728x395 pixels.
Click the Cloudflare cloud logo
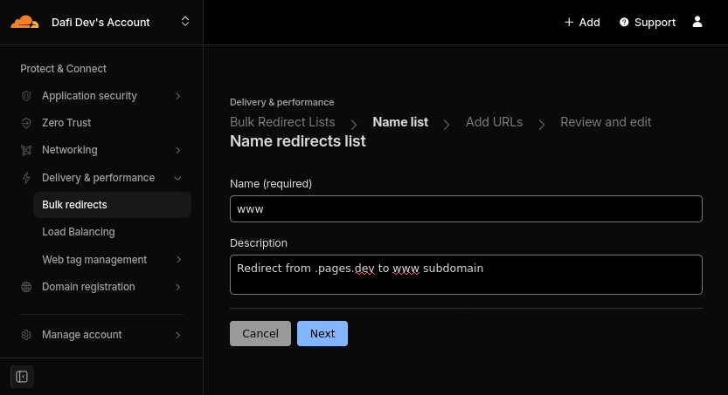(24, 22)
